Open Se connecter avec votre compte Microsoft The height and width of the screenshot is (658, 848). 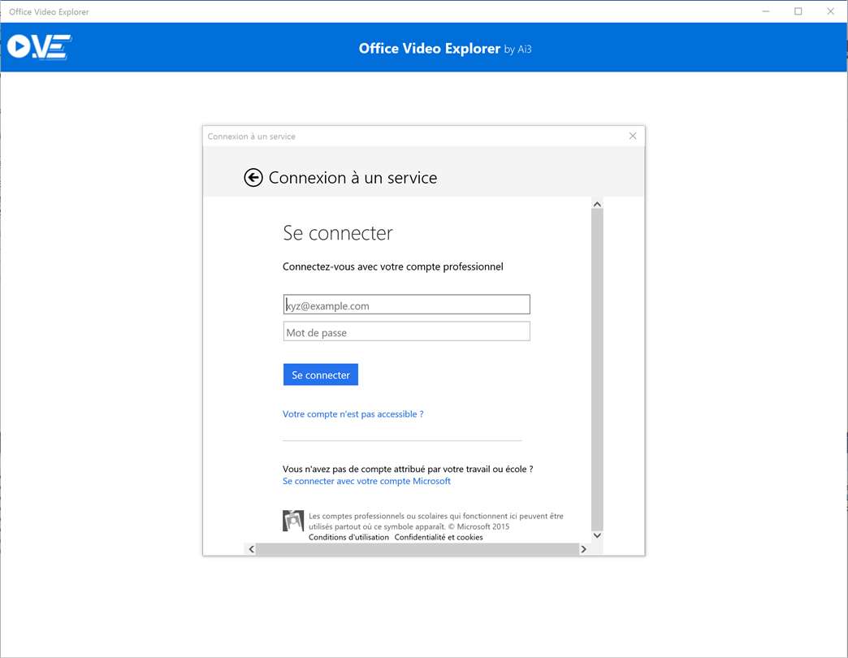[366, 481]
